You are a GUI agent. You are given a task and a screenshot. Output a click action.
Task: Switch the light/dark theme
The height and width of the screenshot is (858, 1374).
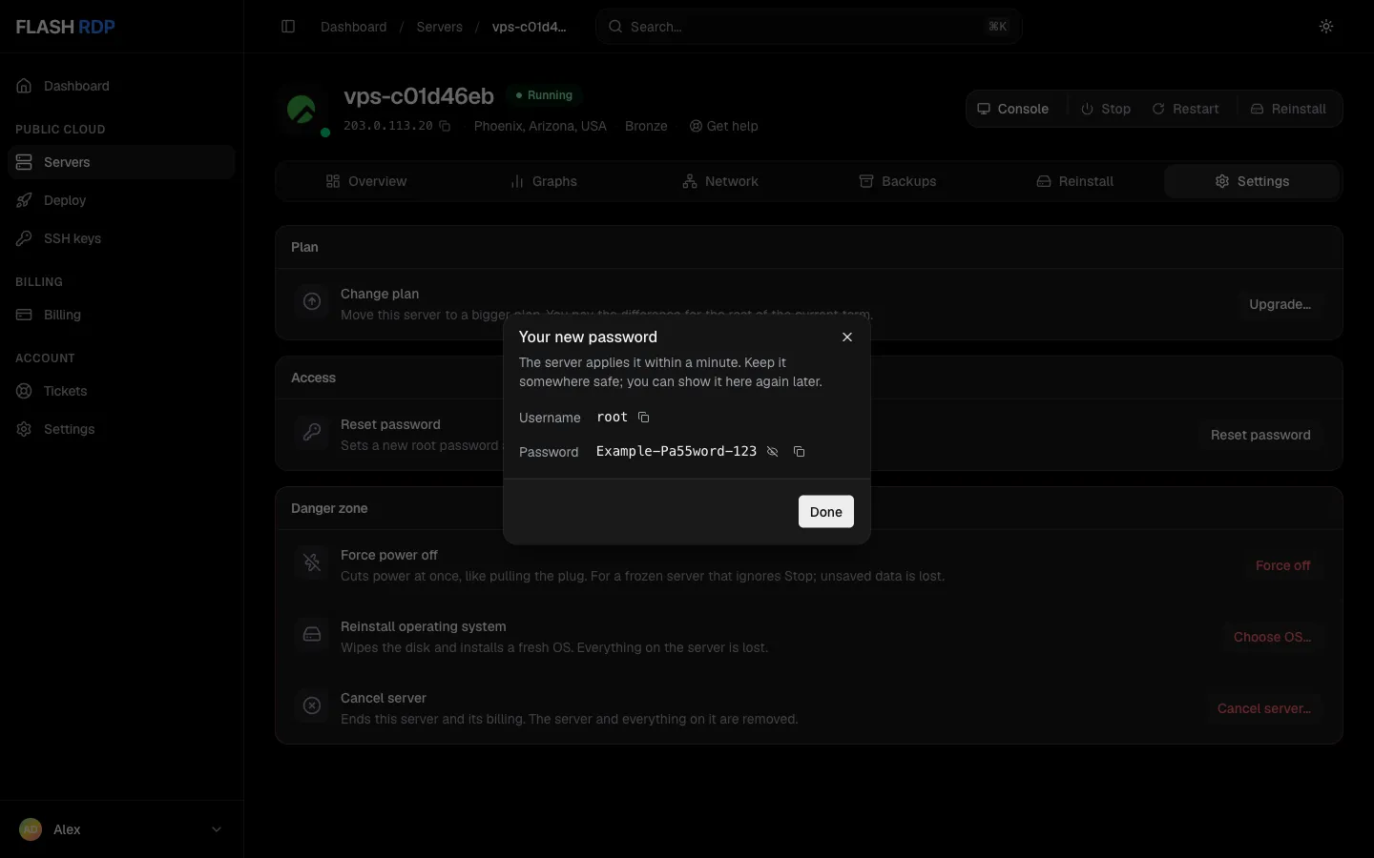(1326, 27)
